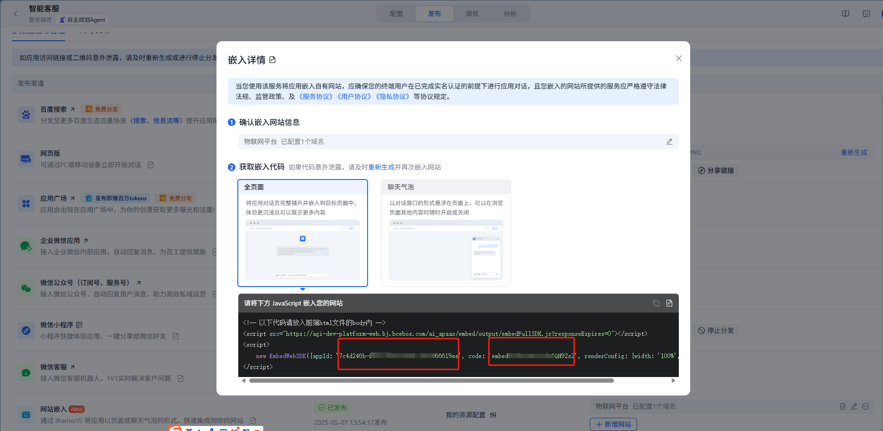Viewport: 883px width, 431px height.
Task: Go back with the top-left arrow
Action: [x=16, y=14]
